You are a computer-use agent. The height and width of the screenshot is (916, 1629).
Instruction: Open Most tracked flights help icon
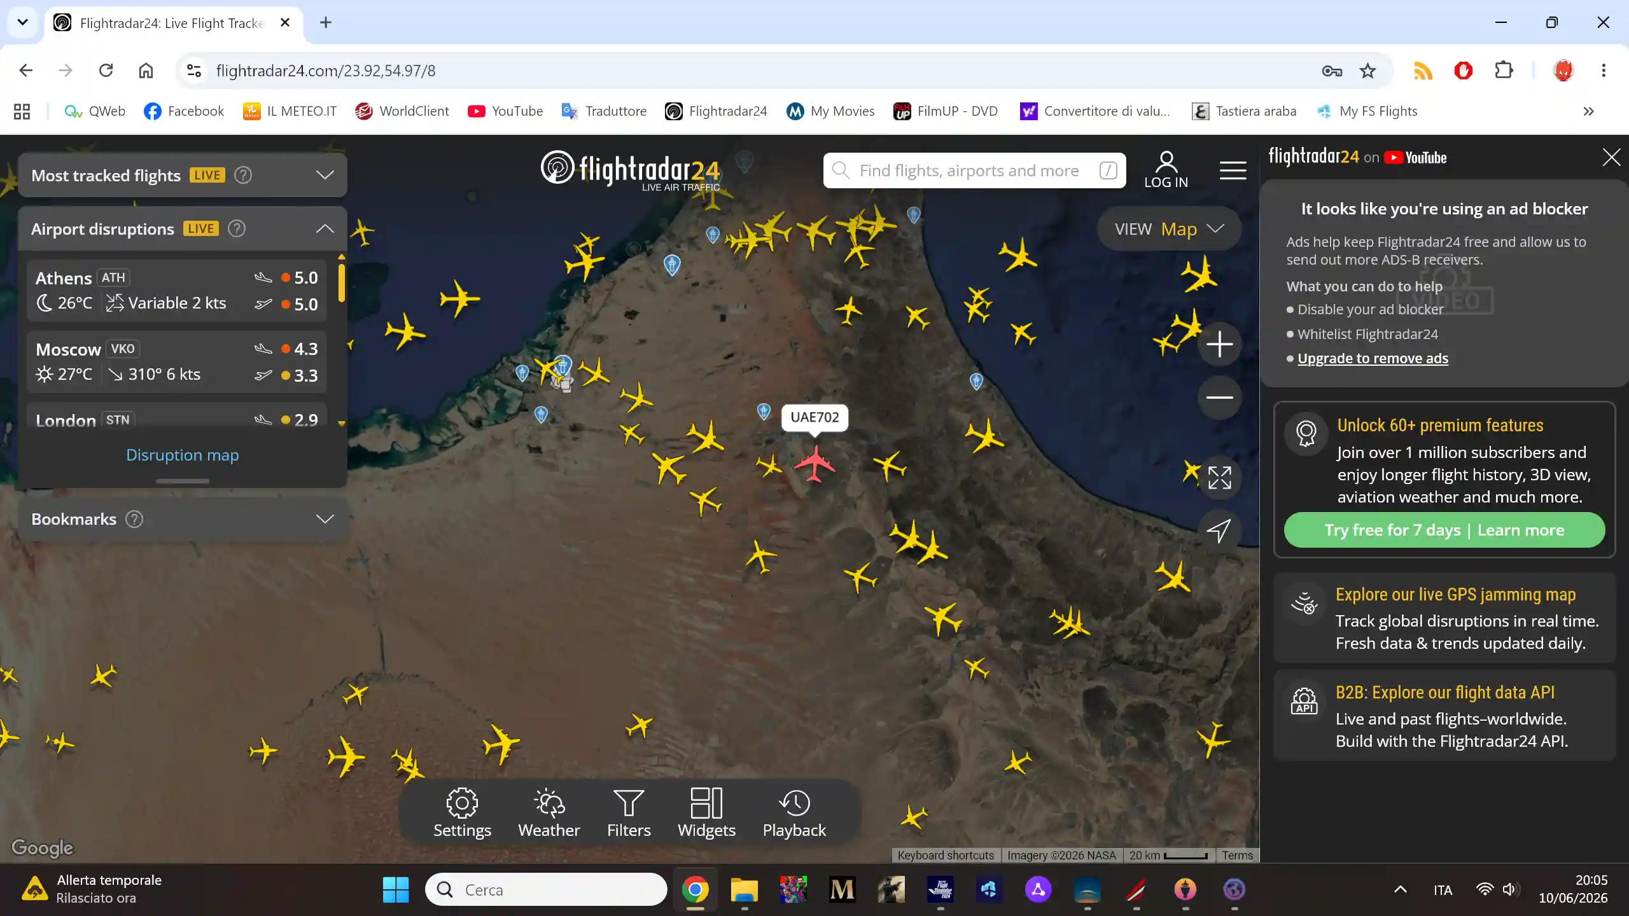(243, 175)
